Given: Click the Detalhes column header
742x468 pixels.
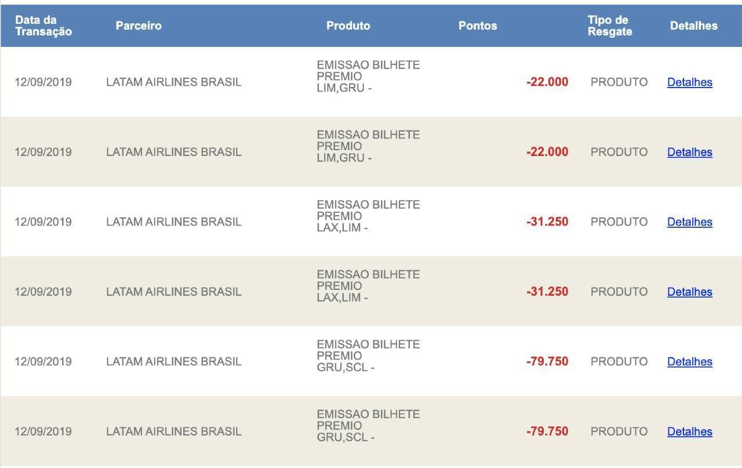Looking at the screenshot, I should (x=693, y=26).
